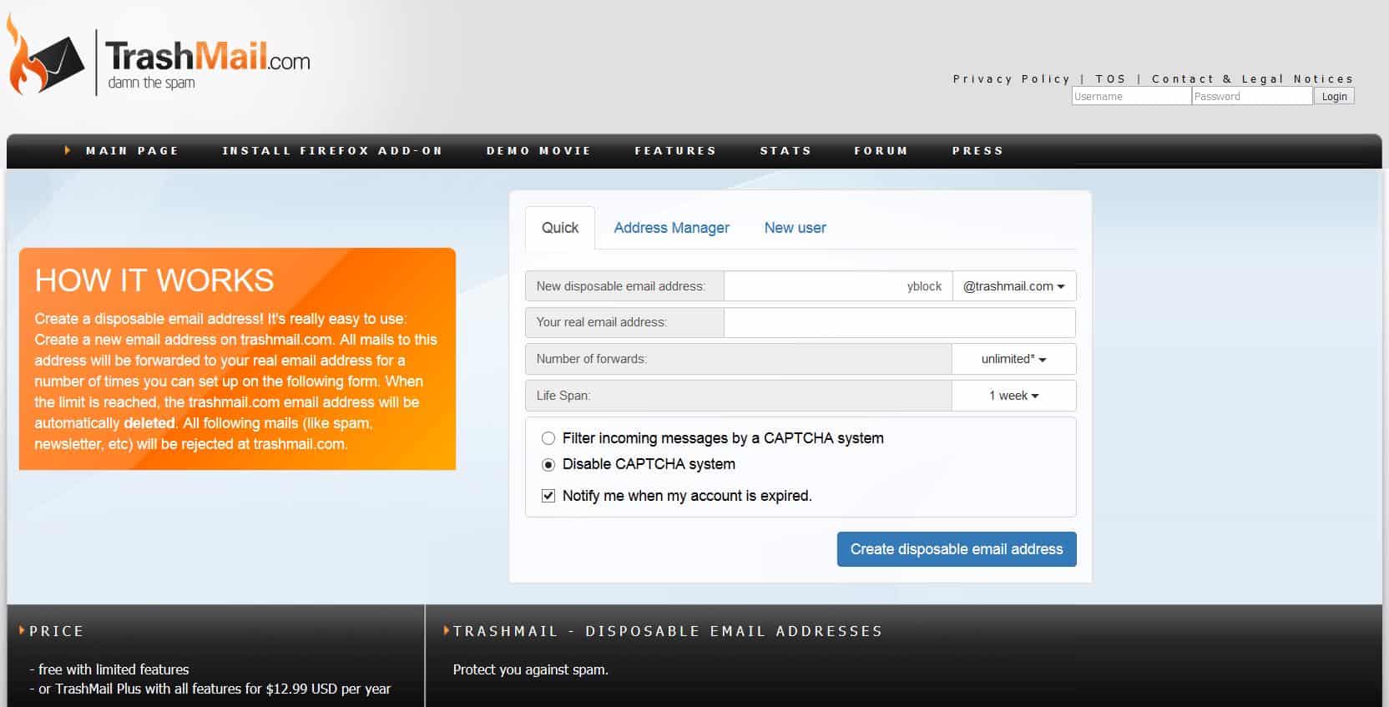Select Disable CAPTCHA system radio button
1389x707 pixels.
coord(548,465)
